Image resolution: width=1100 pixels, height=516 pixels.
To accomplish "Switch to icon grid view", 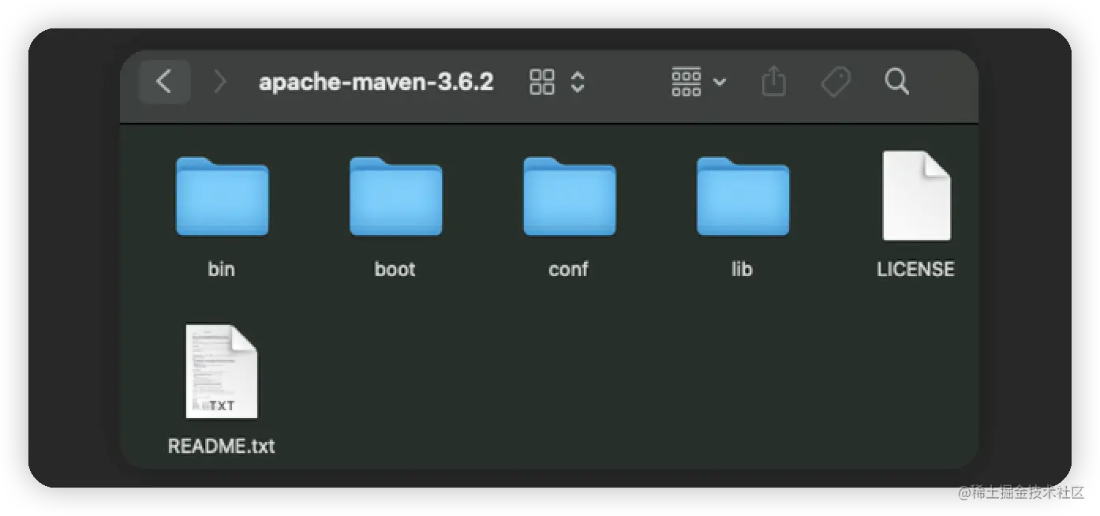I will click(542, 81).
